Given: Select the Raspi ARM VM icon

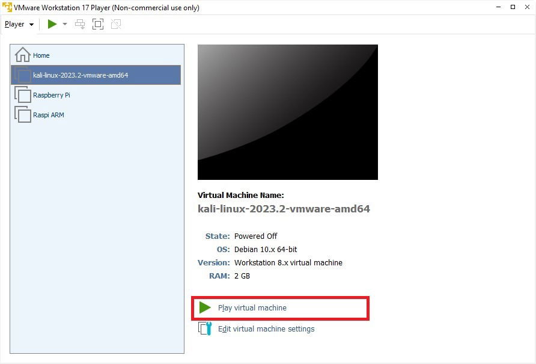Looking at the screenshot, I should pyautogui.click(x=23, y=114).
